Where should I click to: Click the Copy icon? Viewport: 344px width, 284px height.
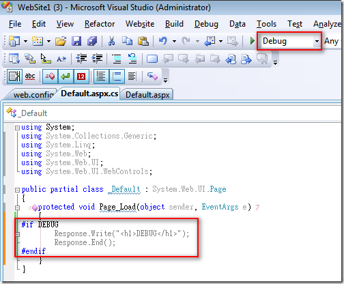(x=127, y=41)
